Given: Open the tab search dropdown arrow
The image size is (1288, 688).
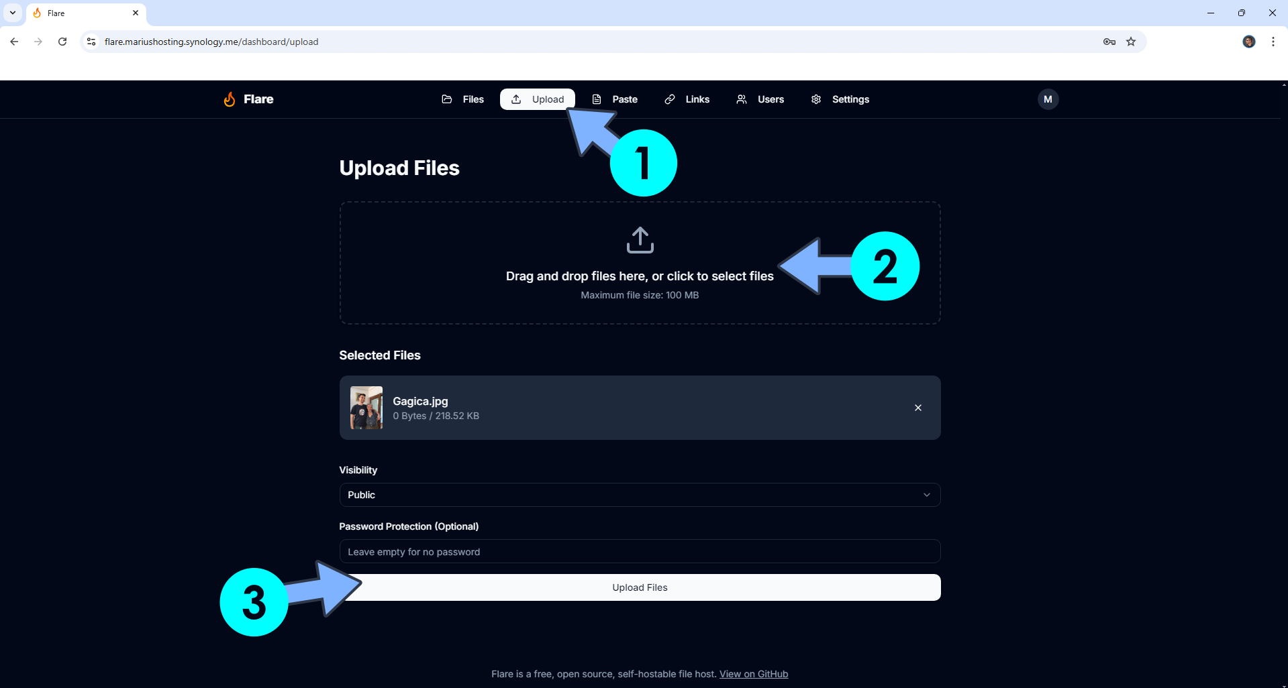Looking at the screenshot, I should tap(13, 13).
